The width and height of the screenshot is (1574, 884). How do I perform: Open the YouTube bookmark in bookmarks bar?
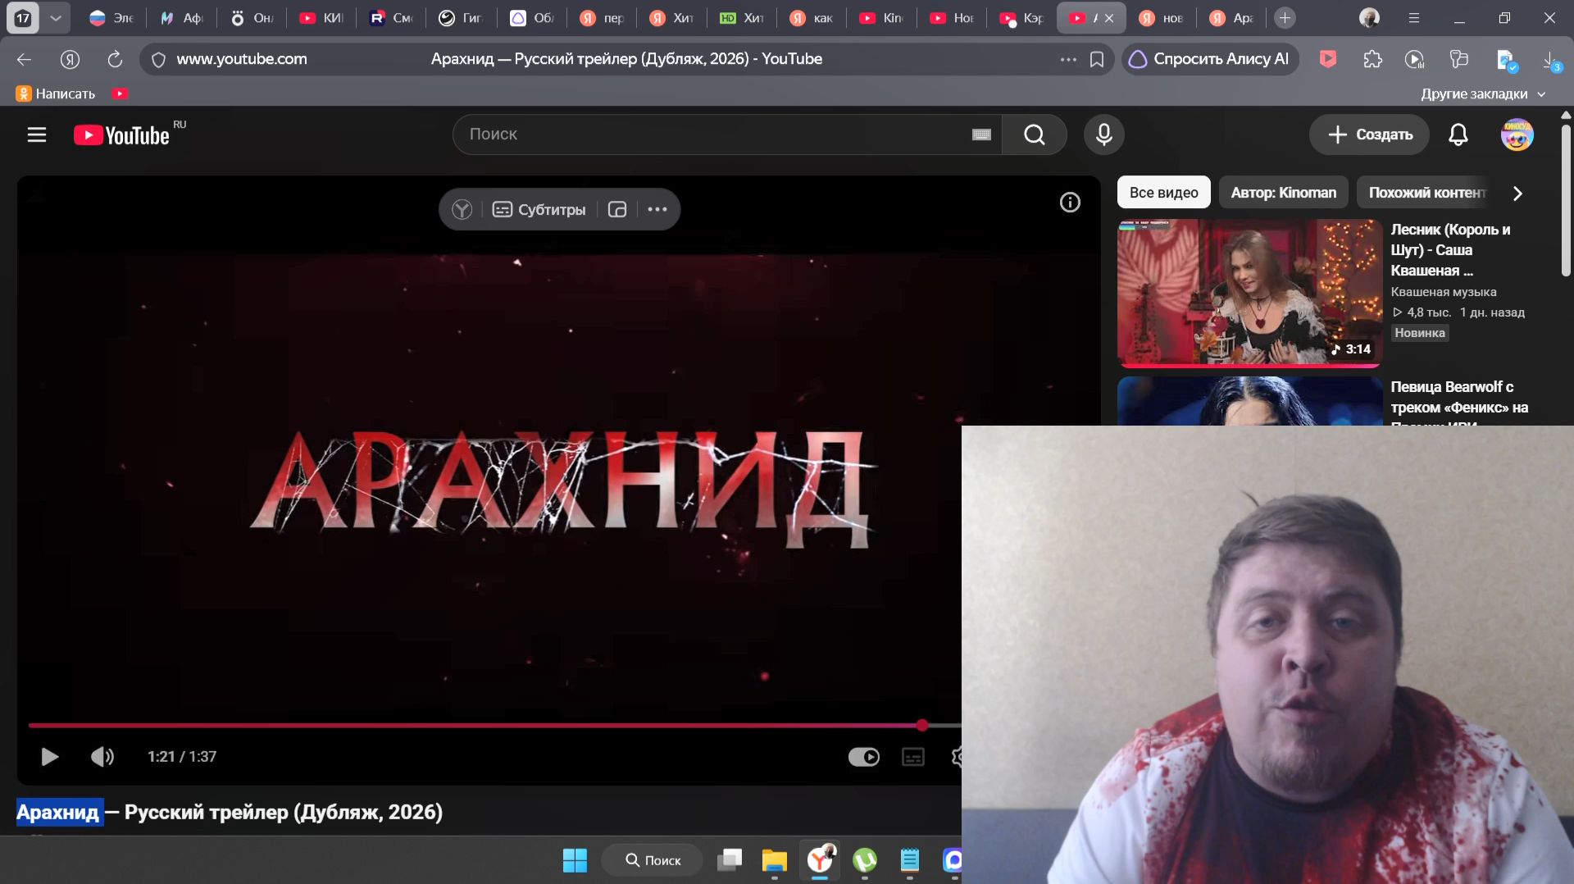tap(120, 93)
